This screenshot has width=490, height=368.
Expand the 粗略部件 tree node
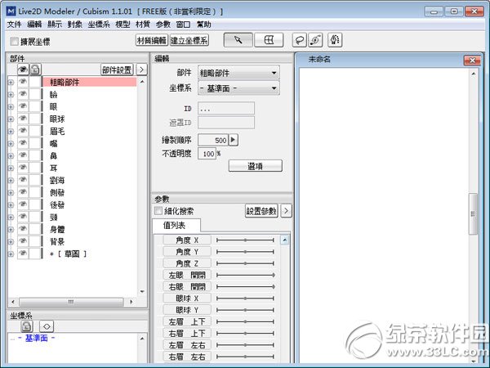click(11, 83)
